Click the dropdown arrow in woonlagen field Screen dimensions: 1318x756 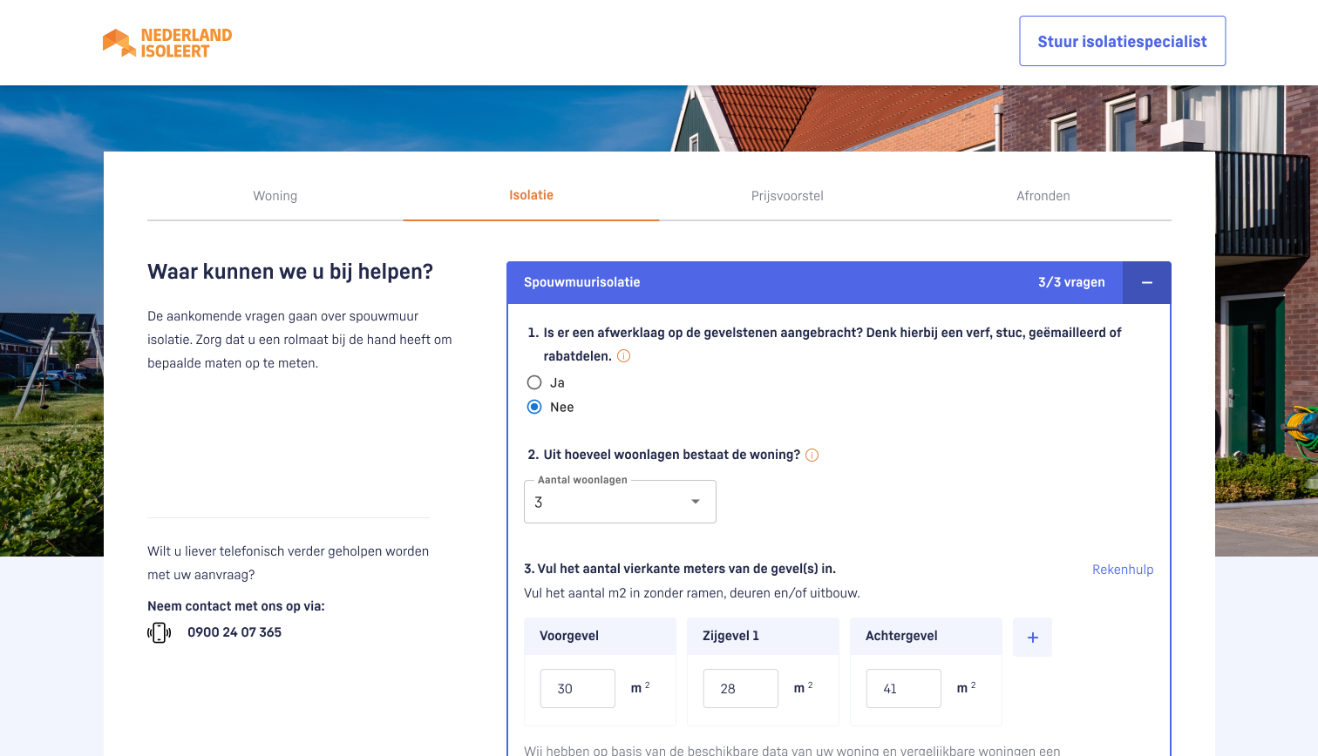pos(695,502)
